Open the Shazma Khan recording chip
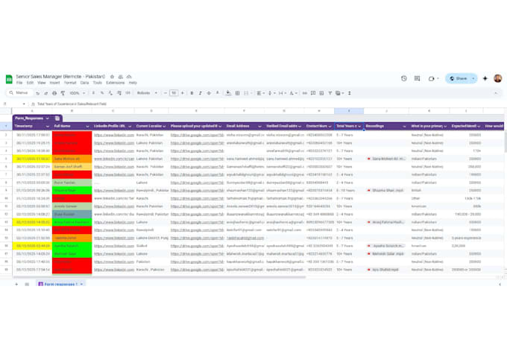 tap(385, 191)
